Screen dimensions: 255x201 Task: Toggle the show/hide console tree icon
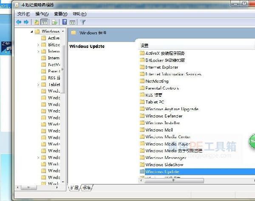pos(44,22)
